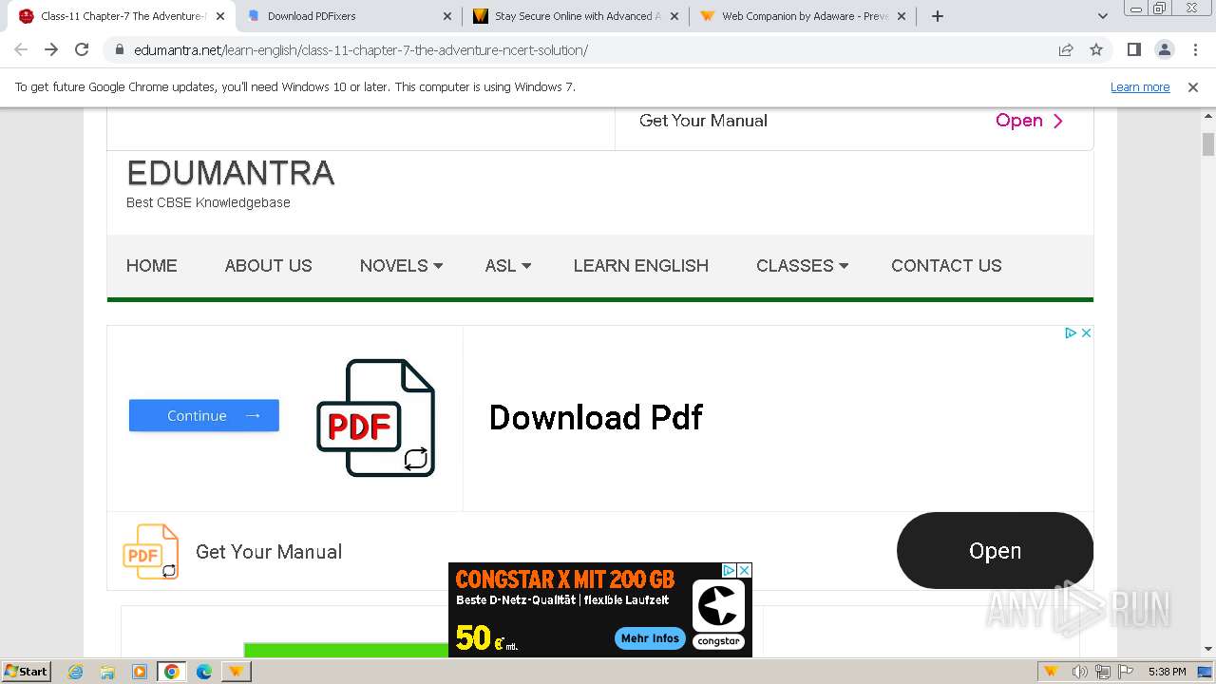The image size is (1216, 684).
Task: Dismiss the Chrome update info bar
Action: click(x=1193, y=87)
